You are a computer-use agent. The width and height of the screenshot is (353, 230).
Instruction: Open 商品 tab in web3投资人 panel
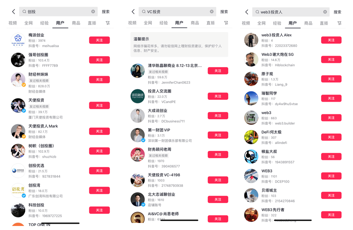click(308, 23)
